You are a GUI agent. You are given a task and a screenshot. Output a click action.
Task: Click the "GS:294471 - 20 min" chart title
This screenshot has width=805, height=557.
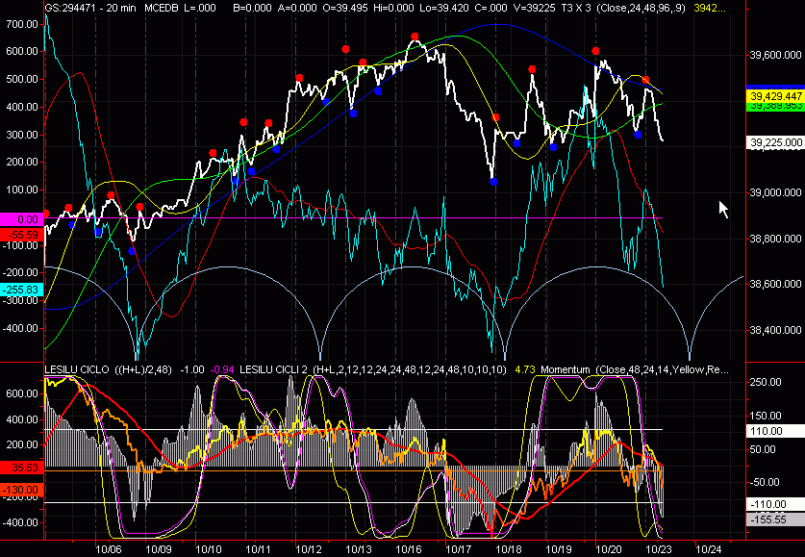(90, 9)
